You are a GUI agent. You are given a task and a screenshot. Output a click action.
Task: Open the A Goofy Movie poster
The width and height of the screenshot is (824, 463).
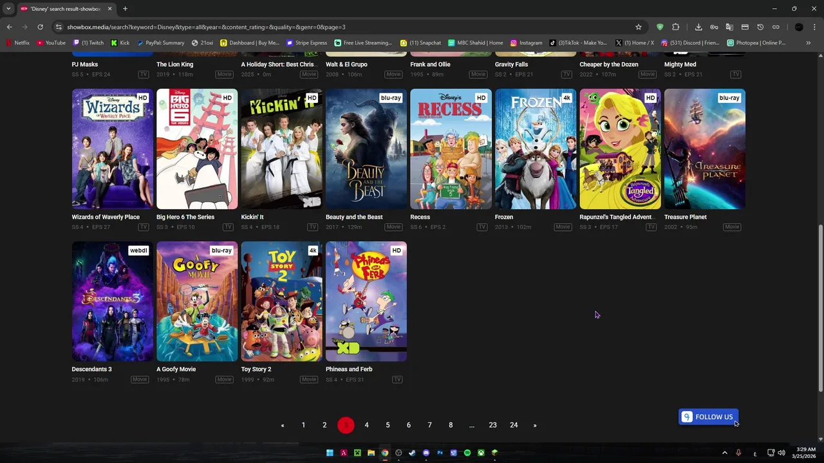coord(197,301)
